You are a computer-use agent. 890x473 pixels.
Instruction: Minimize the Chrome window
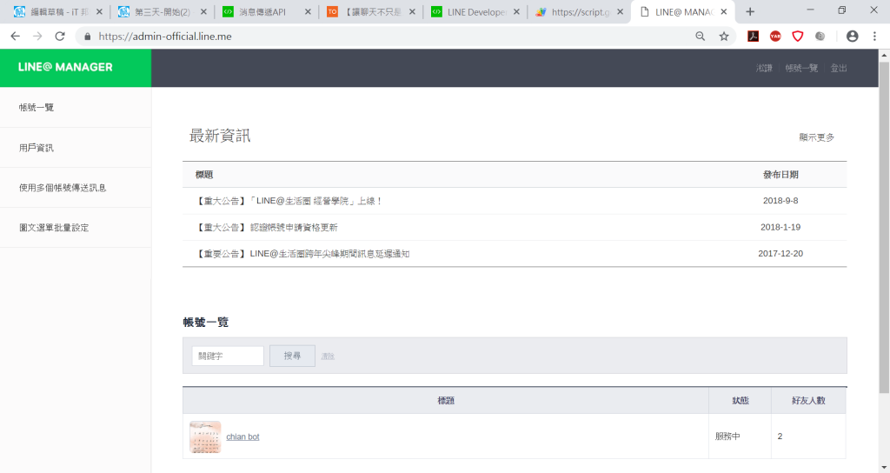pyautogui.click(x=810, y=10)
